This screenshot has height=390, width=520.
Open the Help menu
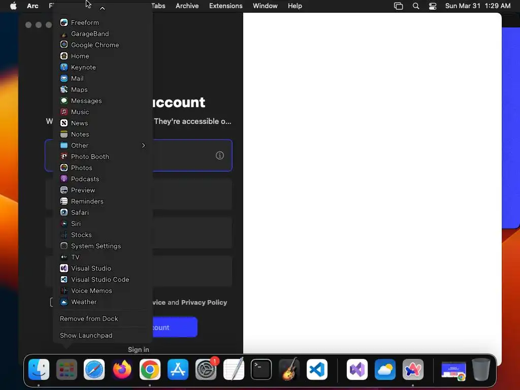click(x=295, y=6)
